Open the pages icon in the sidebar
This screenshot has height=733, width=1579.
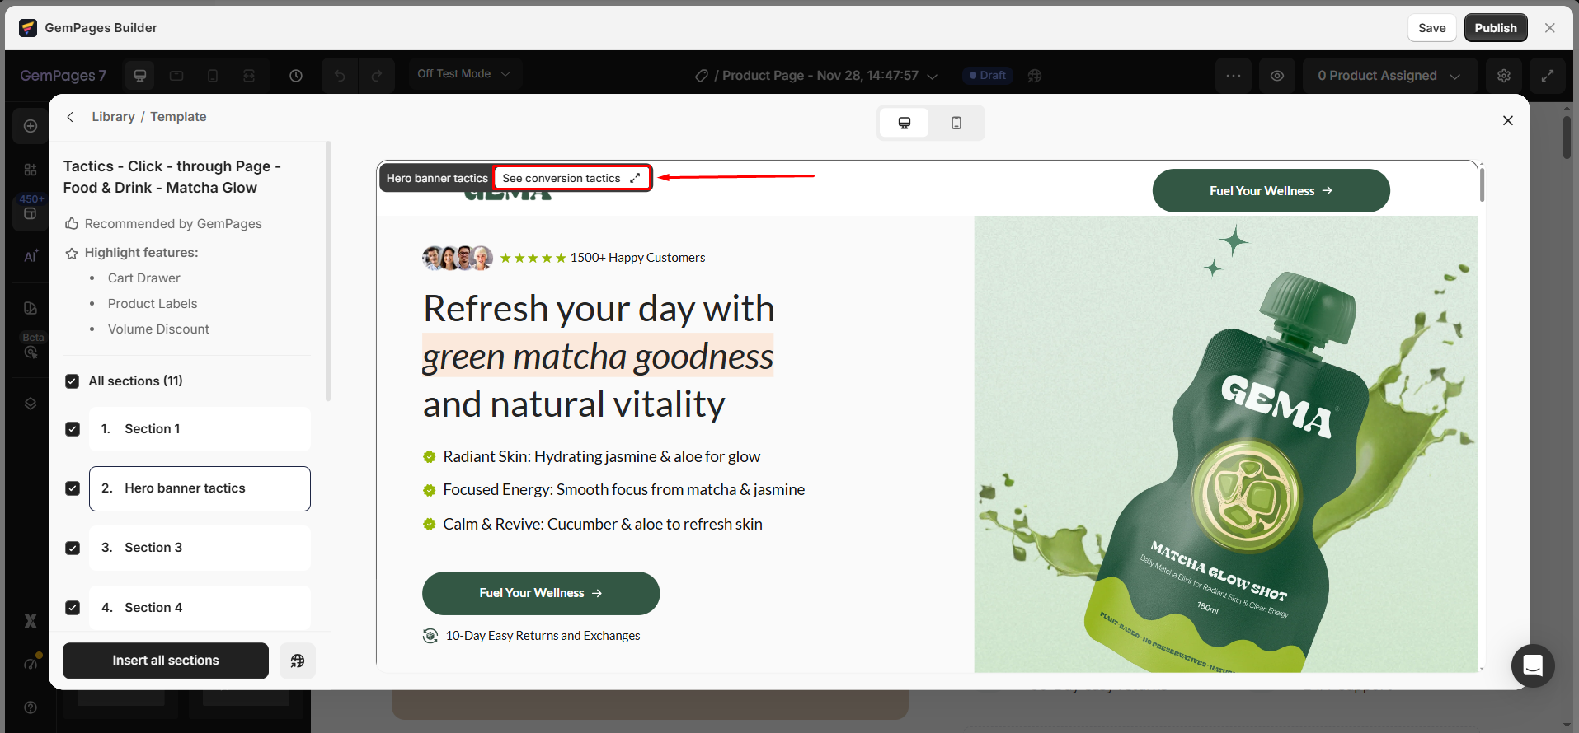31,308
